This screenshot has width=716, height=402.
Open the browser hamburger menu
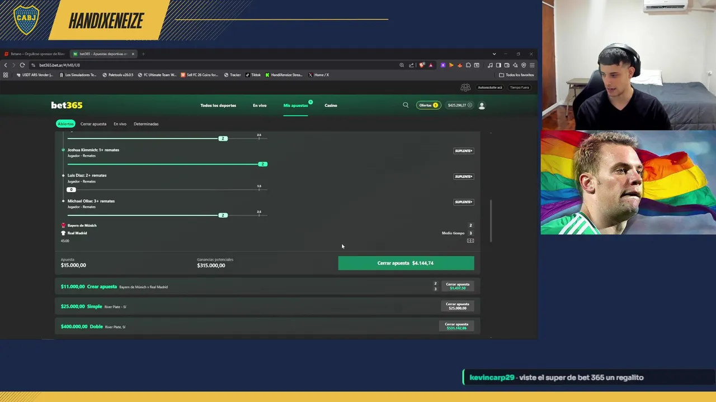click(x=532, y=65)
